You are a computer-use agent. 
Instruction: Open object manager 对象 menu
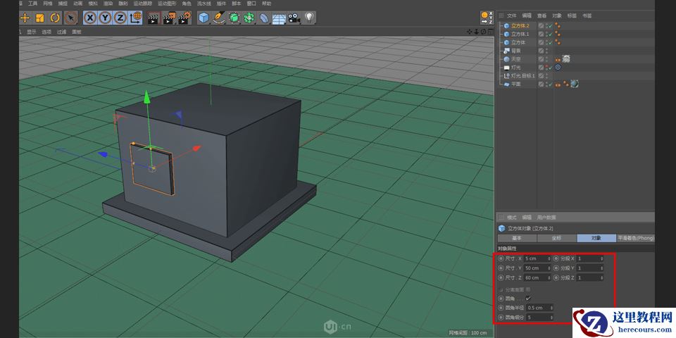(x=556, y=15)
